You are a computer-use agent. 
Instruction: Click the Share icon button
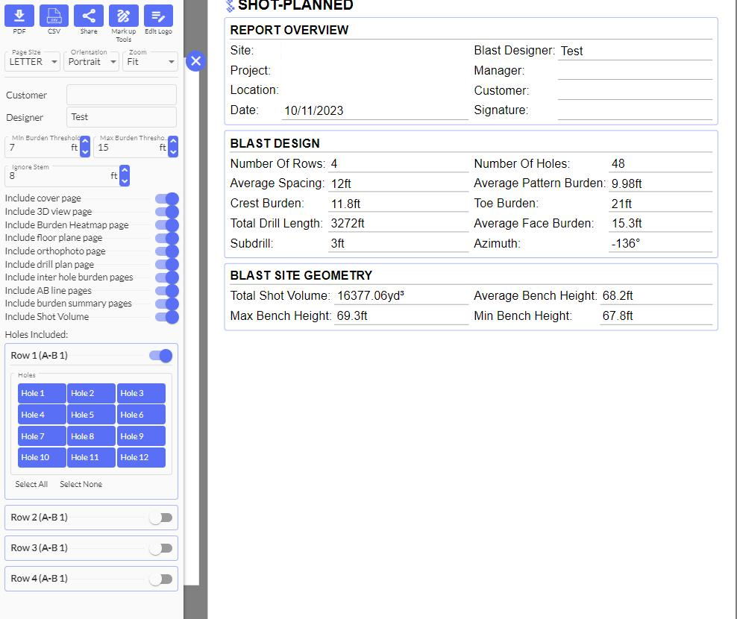(x=89, y=16)
